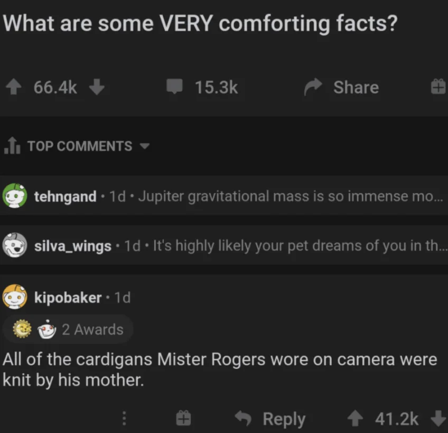
Task: Open kipobaker's user profile
Action: (68, 297)
